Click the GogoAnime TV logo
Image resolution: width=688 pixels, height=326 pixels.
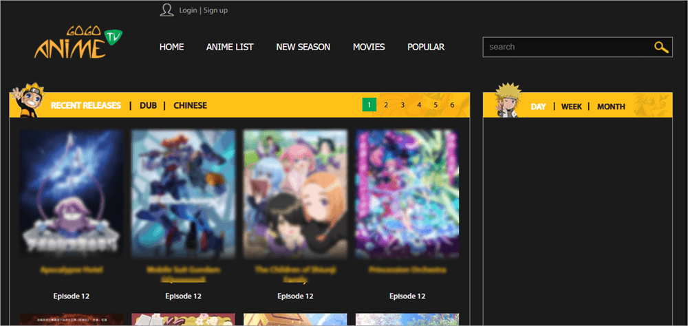pos(78,43)
